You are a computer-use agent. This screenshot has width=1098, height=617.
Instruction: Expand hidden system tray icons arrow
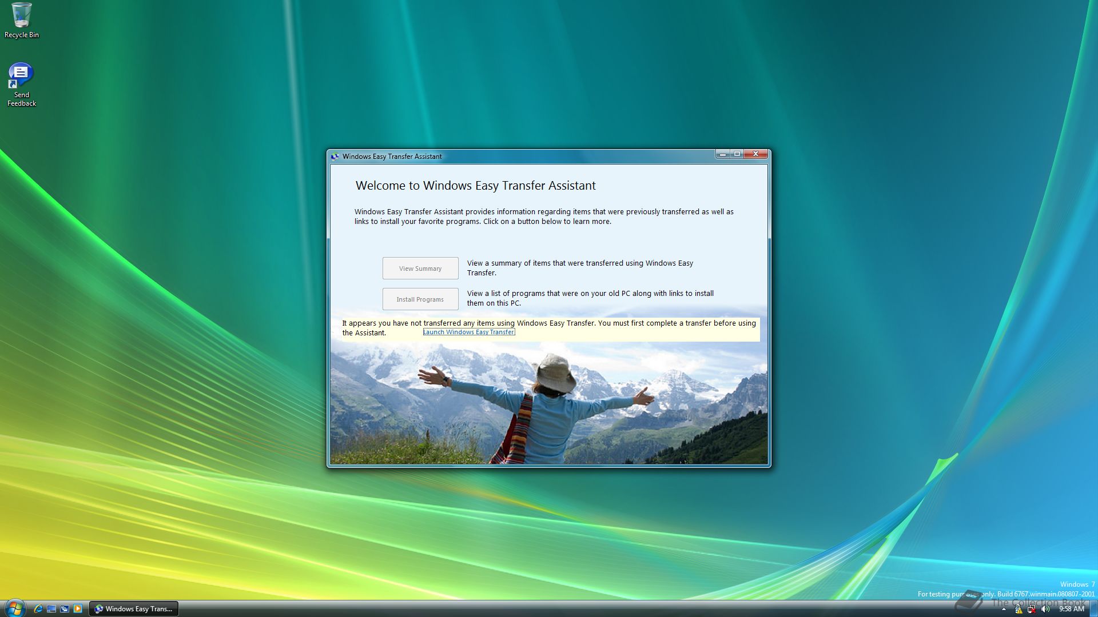[1004, 610]
